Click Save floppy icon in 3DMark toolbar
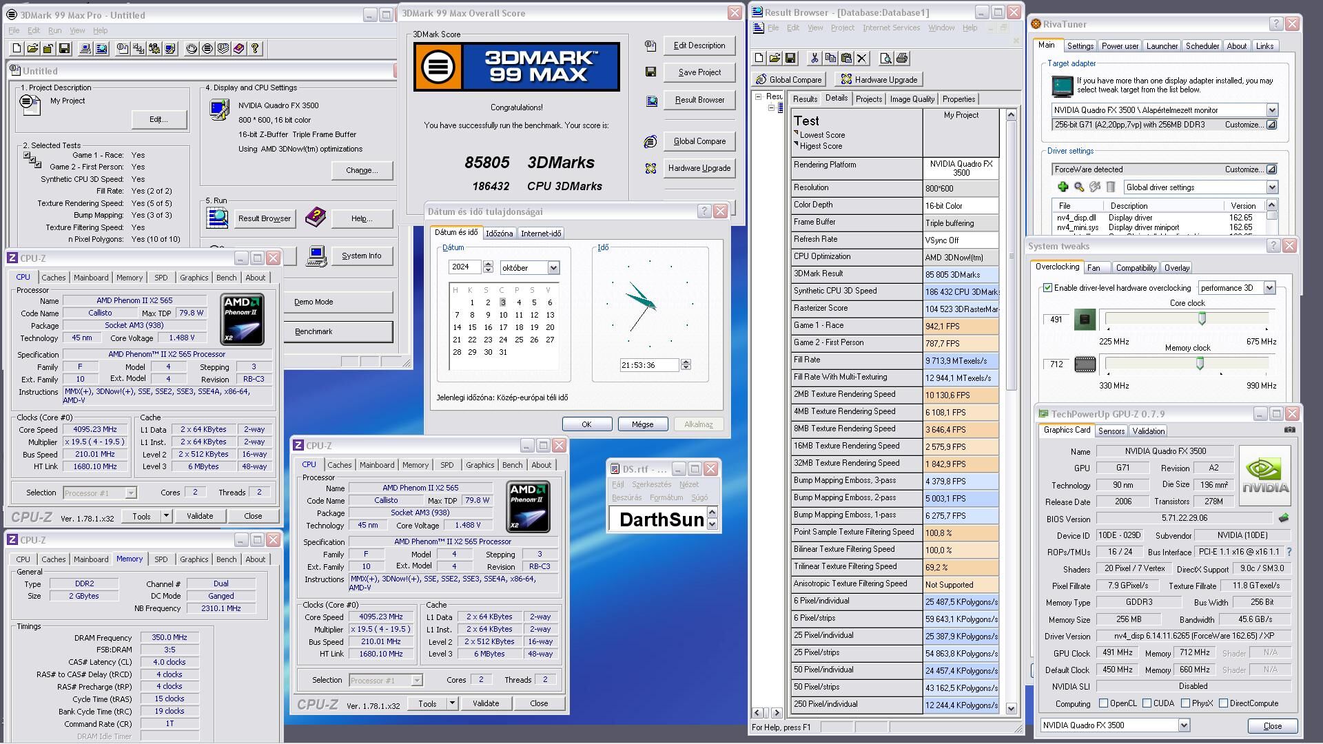 (x=64, y=48)
